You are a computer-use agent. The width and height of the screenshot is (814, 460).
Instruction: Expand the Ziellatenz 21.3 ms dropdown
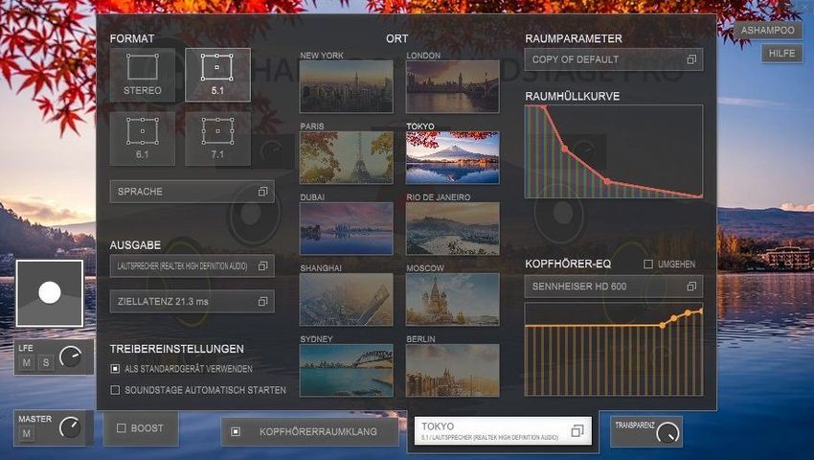coord(192,301)
